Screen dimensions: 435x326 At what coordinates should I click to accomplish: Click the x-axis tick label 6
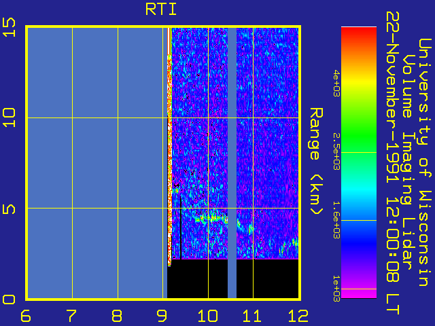pyautogui.click(x=26, y=316)
